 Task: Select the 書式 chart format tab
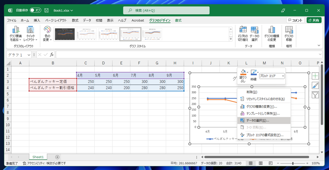(x=178, y=21)
